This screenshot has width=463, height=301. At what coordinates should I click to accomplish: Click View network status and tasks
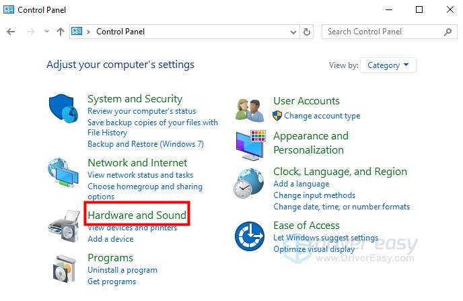[x=140, y=175]
